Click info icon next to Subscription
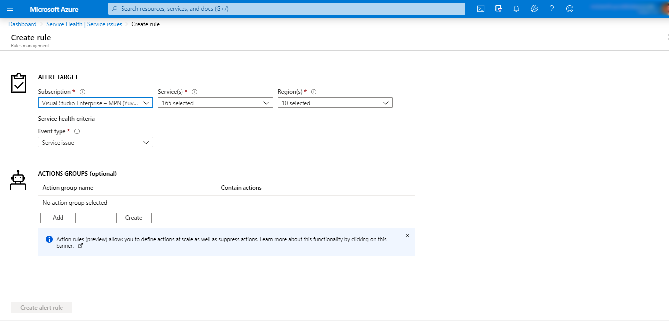The image size is (669, 321). (83, 92)
